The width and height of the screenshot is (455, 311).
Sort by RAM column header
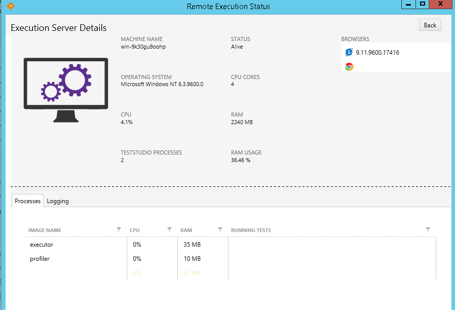point(186,230)
